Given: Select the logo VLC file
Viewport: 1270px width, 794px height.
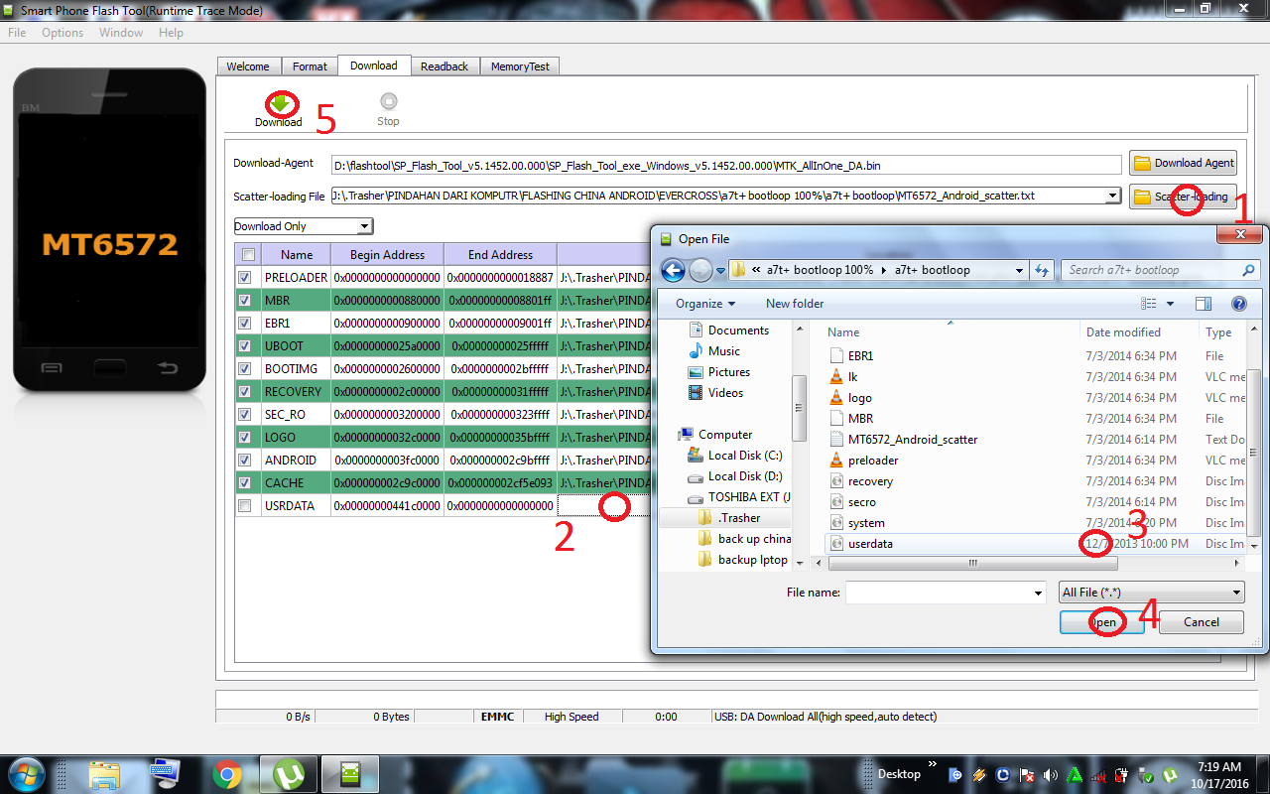Looking at the screenshot, I should coord(859,397).
